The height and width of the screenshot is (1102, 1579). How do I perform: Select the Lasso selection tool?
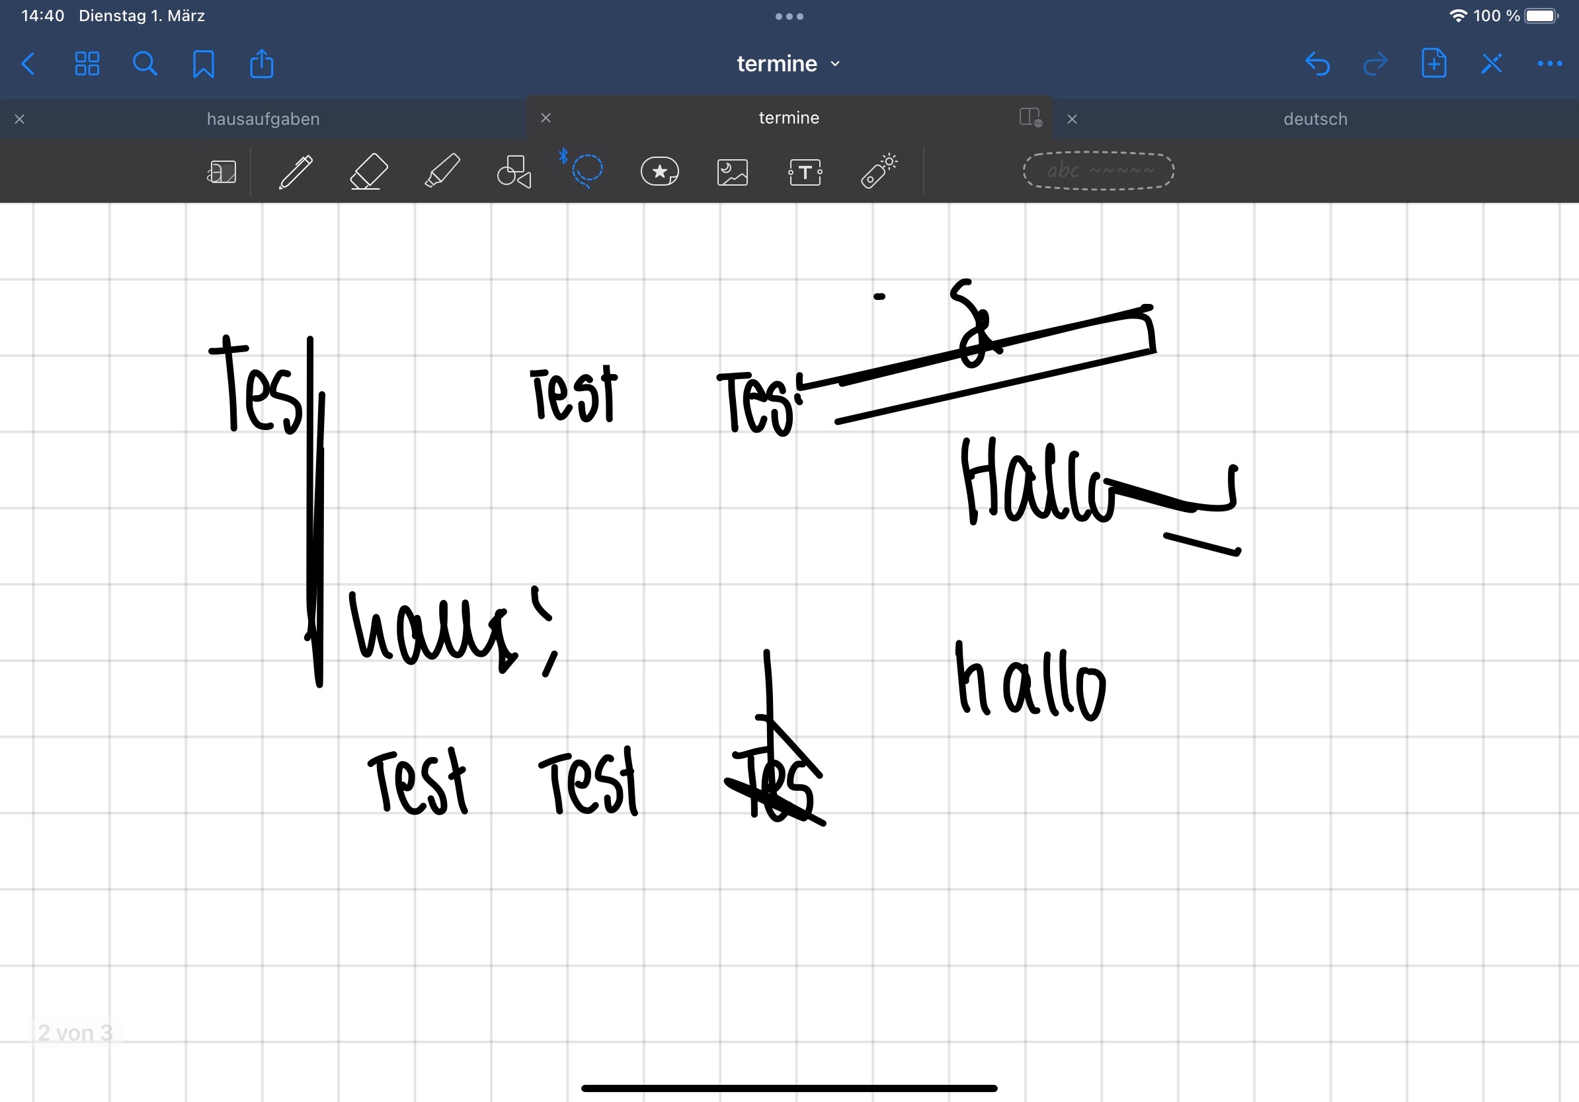587,171
